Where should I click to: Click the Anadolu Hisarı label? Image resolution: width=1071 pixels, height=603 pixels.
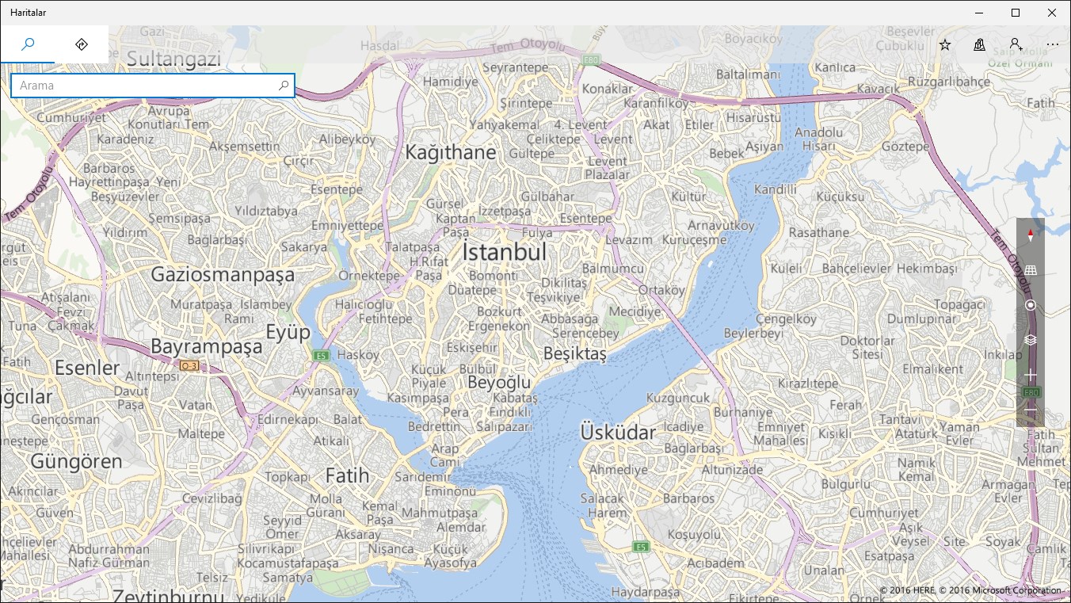pos(819,139)
